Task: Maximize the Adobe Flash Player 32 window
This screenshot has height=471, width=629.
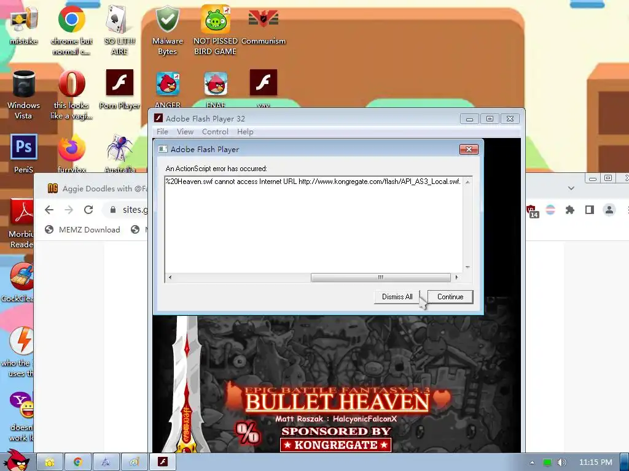Action: 490,118
